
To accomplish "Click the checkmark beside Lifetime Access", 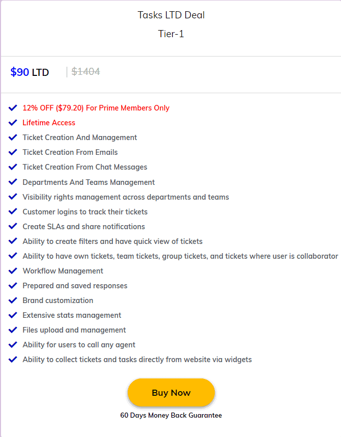I will tap(12, 122).
